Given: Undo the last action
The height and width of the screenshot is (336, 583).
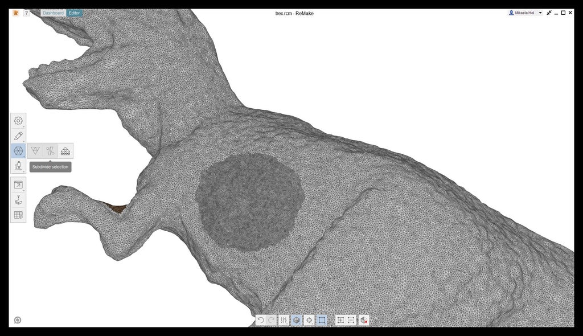Looking at the screenshot, I should pyautogui.click(x=261, y=320).
